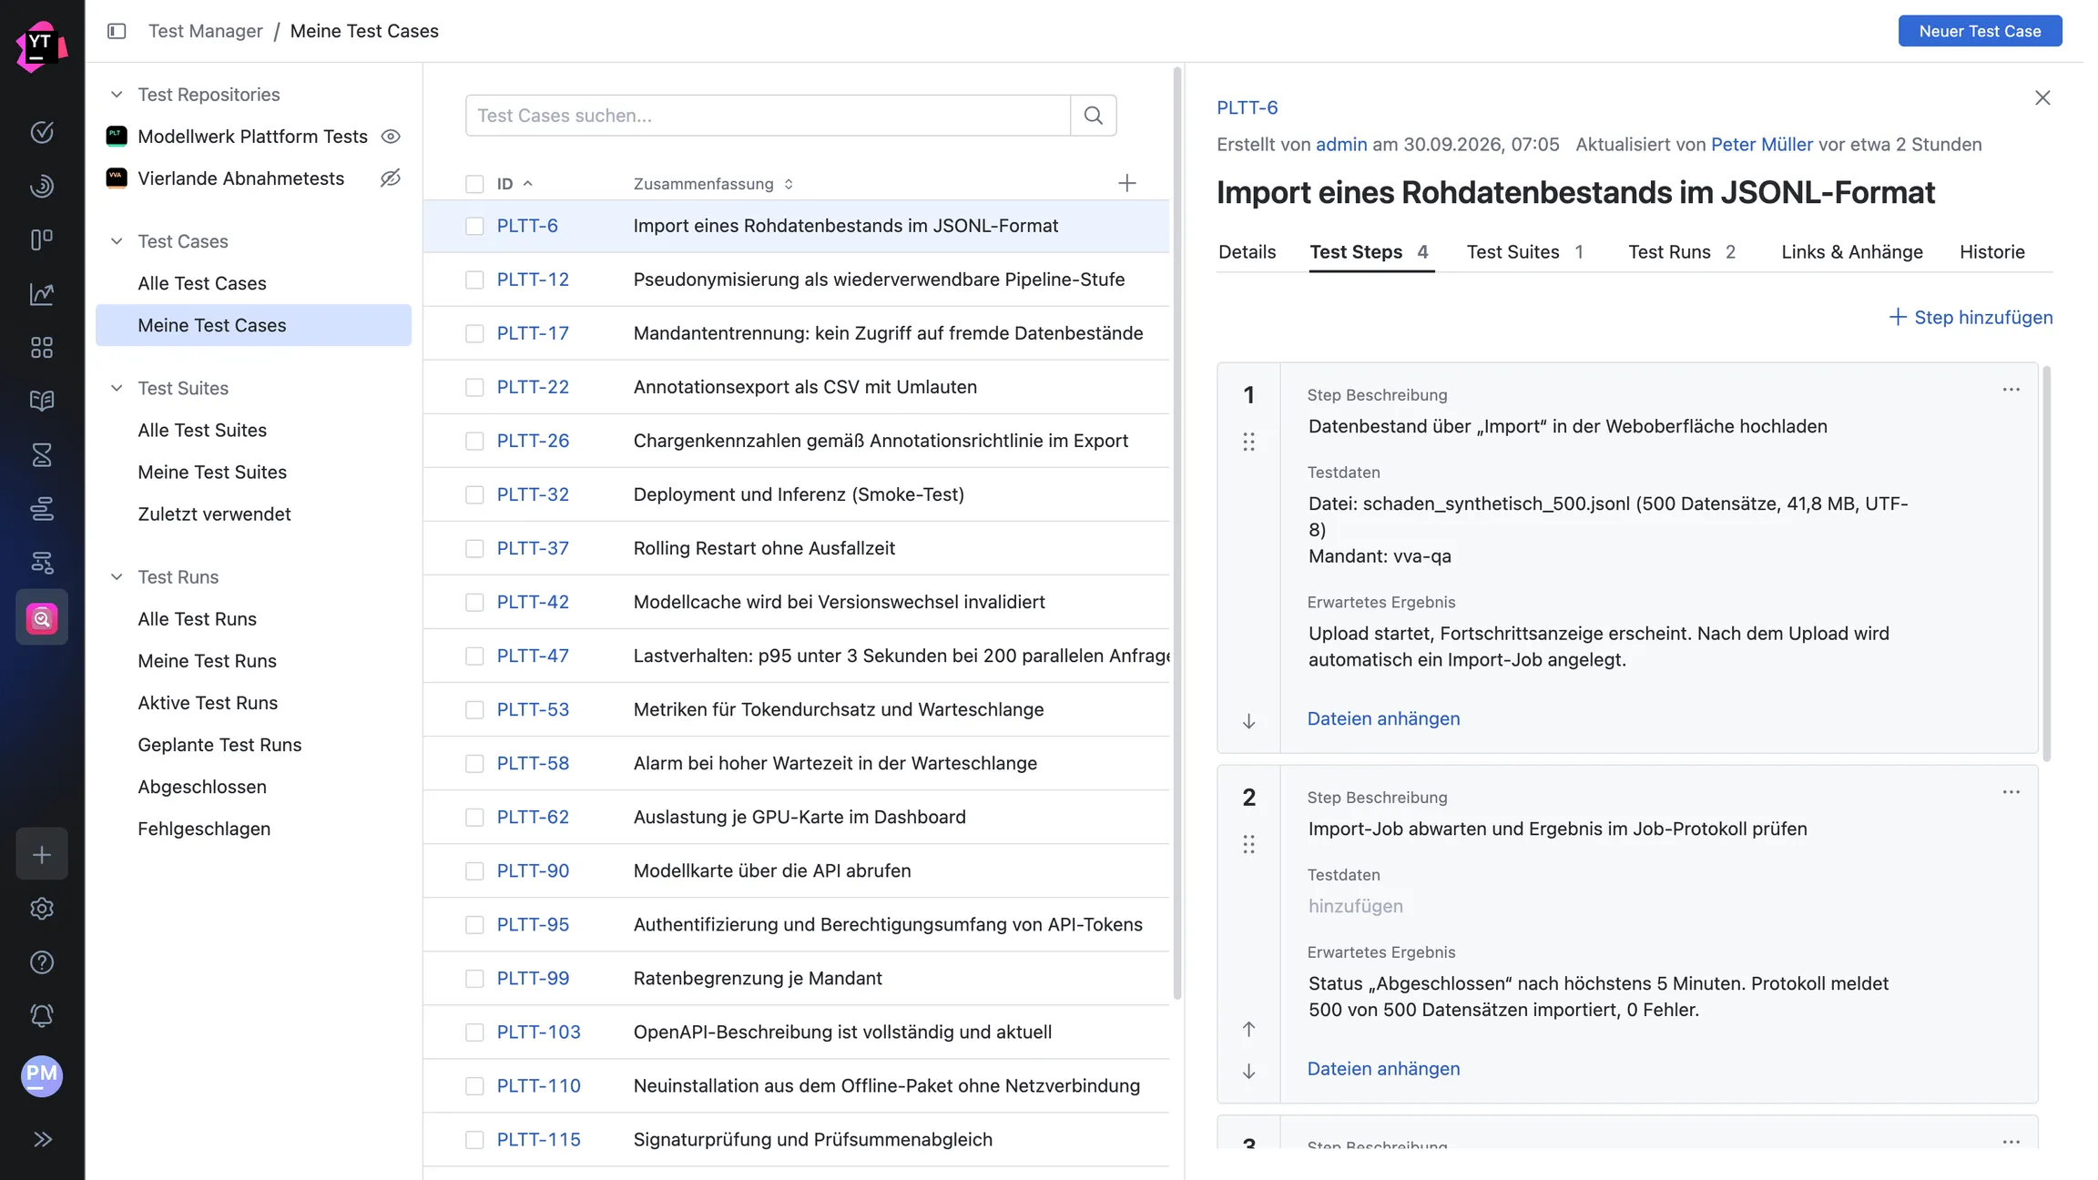Check the PLTT-99 row checkbox

pos(474,978)
